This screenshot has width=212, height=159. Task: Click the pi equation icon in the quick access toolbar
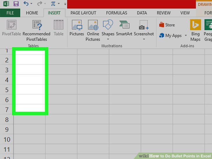[53, 4]
